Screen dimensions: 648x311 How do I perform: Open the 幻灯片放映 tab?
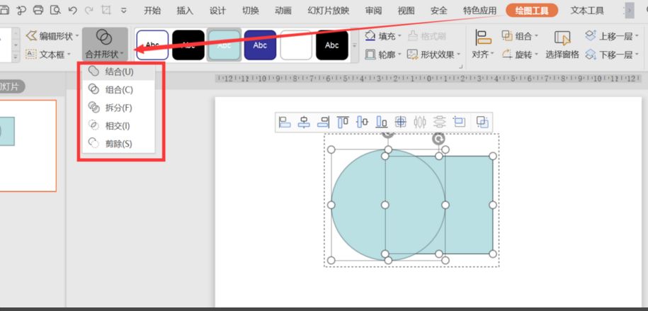328,11
